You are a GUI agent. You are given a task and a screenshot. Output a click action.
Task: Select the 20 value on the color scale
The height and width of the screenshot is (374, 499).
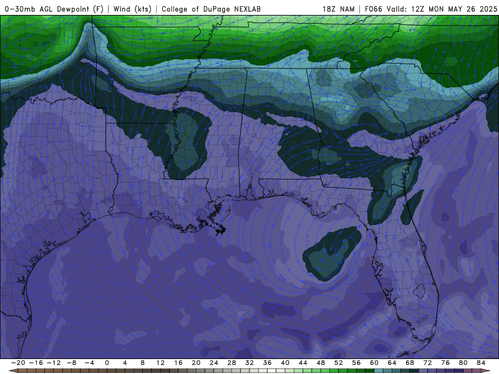click(x=196, y=363)
